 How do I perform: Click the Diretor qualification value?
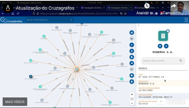[143, 104]
